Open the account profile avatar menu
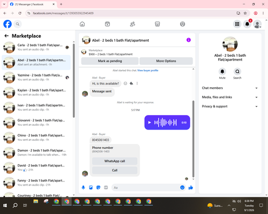The height and width of the screenshot is (214, 268). click(x=257, y=24)
